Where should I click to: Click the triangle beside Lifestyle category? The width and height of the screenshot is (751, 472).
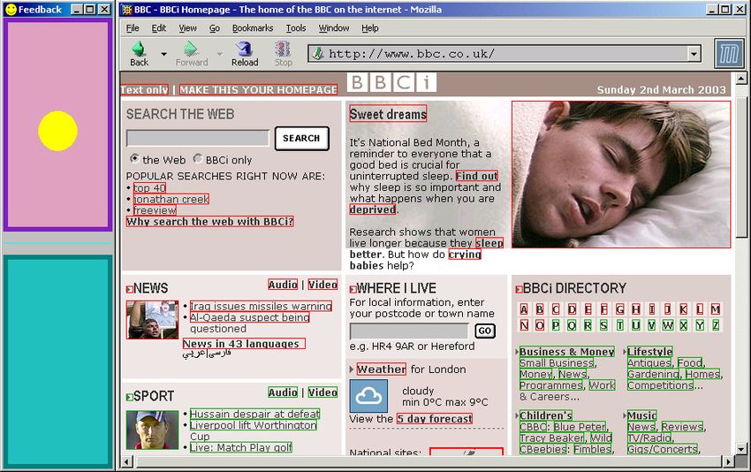(625, 352)
